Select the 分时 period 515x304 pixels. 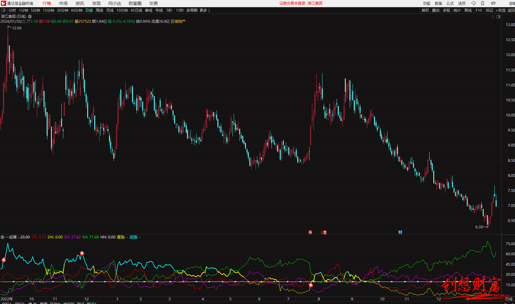click(x=12, y=10)
